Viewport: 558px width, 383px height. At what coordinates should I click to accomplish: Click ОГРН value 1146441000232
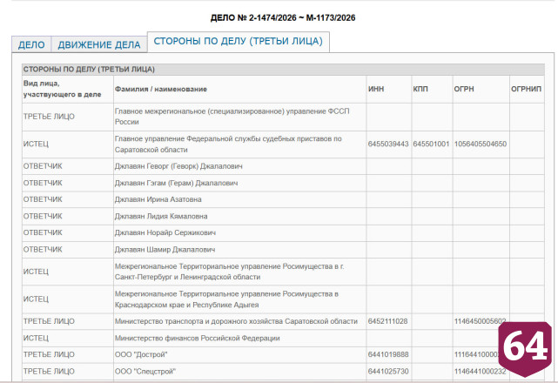point(480,372)
